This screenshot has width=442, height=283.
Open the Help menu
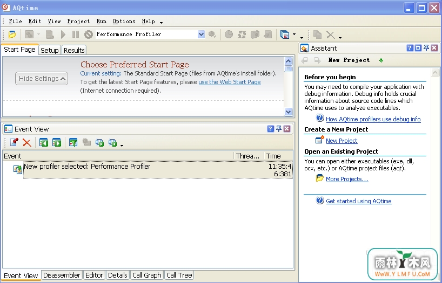tap(148, 22)
